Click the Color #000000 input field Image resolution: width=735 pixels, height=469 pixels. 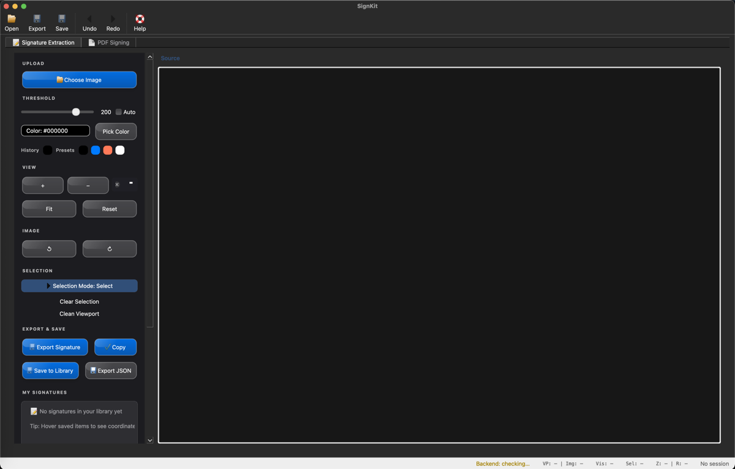point(56,131)
